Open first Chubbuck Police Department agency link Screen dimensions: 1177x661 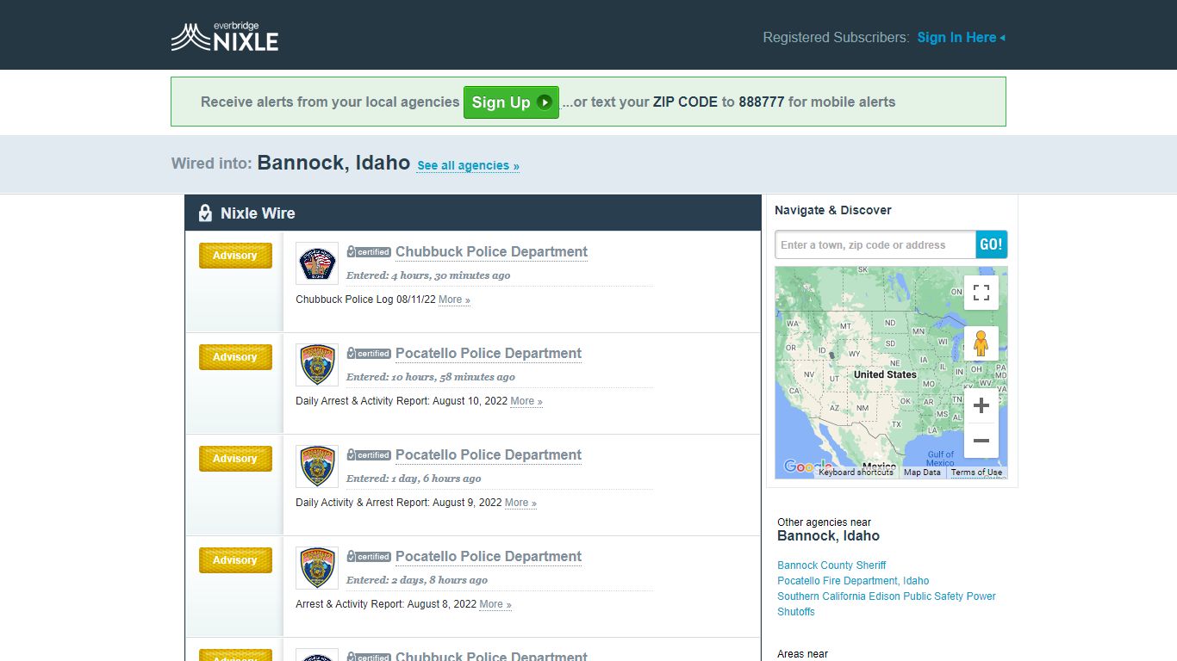point(491,251)
